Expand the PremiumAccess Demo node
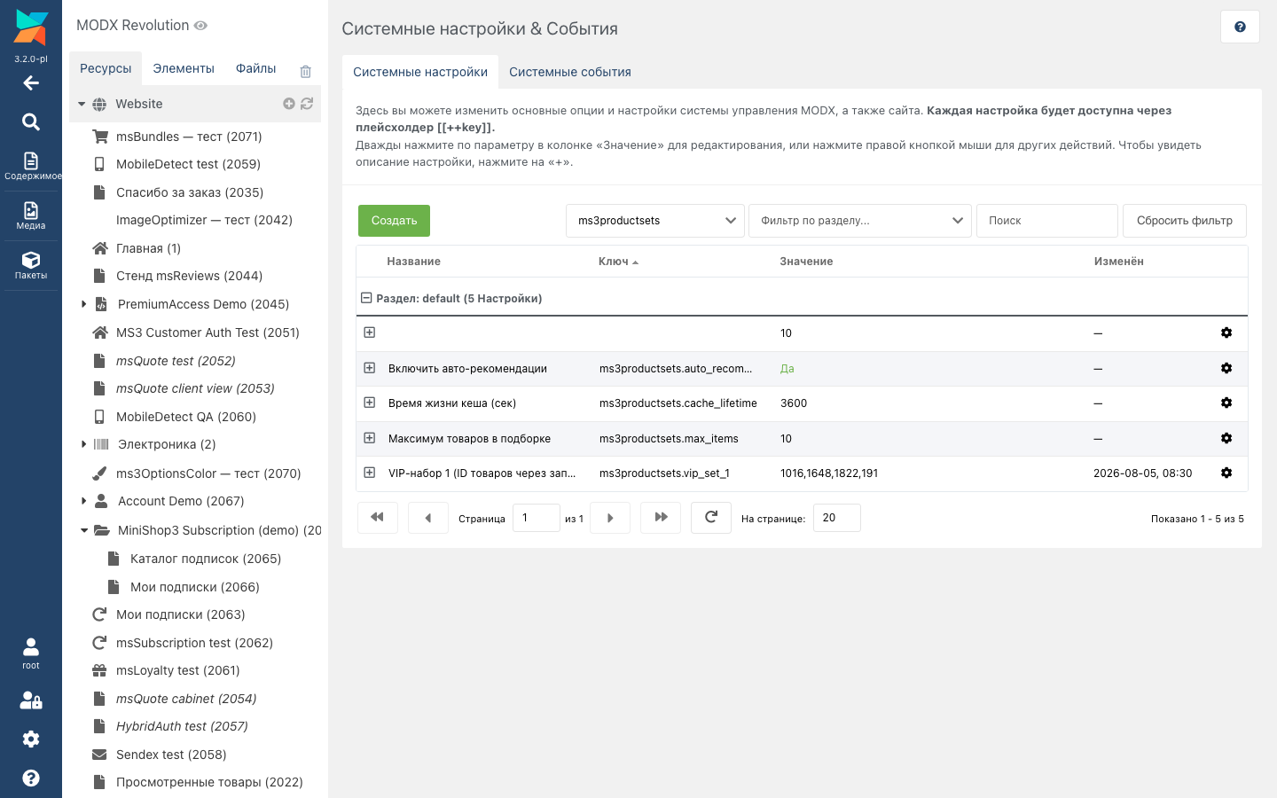 [84, 304]
